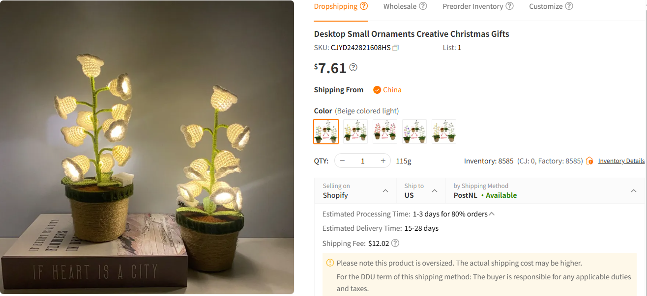Viewport: 647px width, 296px height.
Task: Click the Shipping Fee help icon
Action: tap(395, 243)
